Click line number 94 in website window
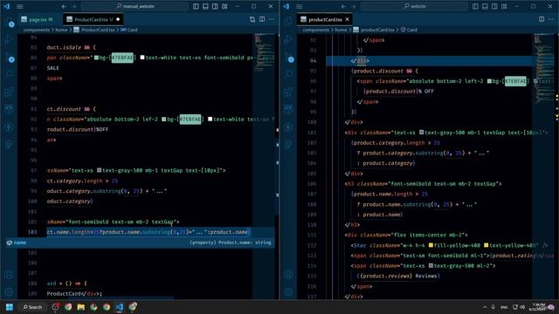Viewport: 559px width, 314px height. tap(313, 61)
